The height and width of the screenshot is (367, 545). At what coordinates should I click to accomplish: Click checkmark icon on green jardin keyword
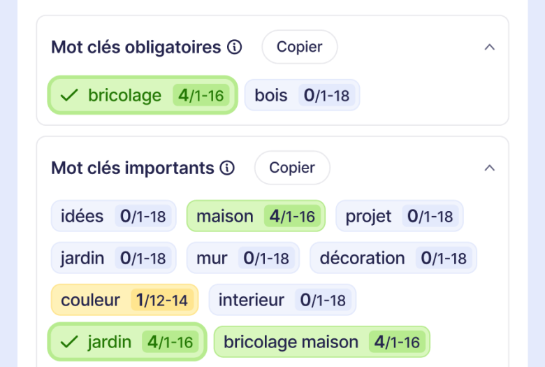point(69,342)
